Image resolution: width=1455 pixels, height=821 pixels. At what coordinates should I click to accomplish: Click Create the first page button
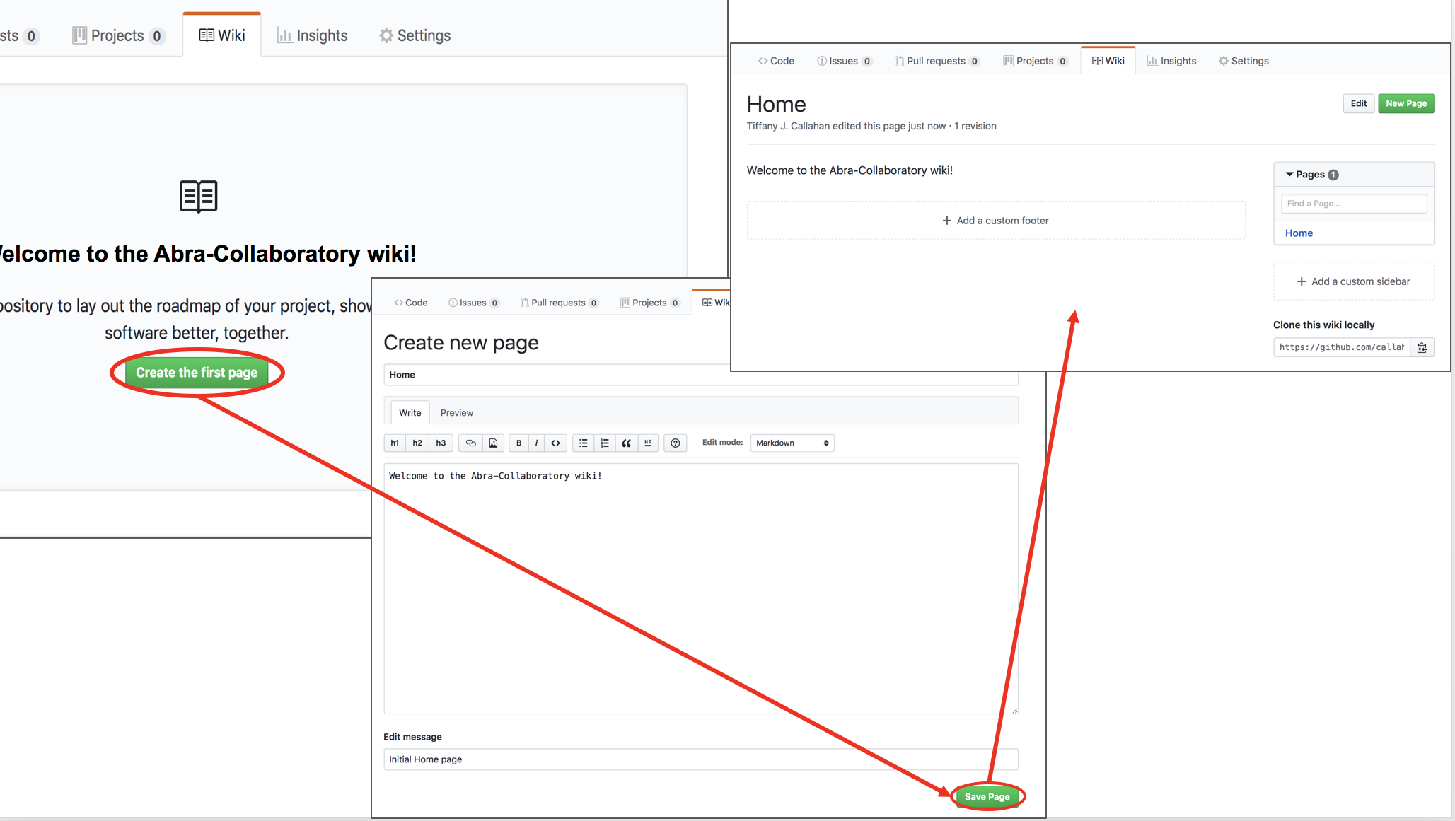(197, 373)
